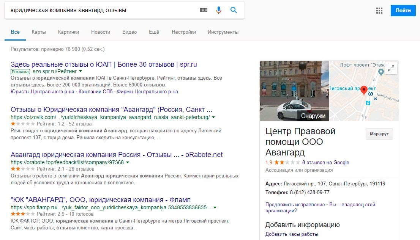The height and width of the screenshot is (240, 420).
Task: Click Предложить исправление link
Action: pos(295,205)
